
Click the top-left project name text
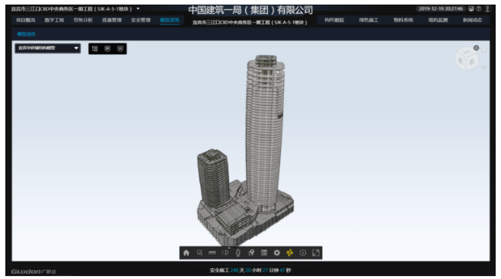[72, 9]
